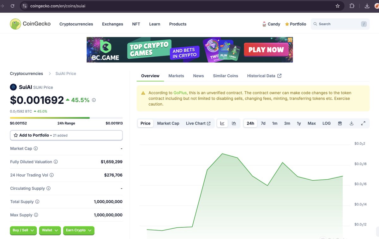Open the browser downloads icon
This screenshot has height=239, width=379.
tap(367, 6)
